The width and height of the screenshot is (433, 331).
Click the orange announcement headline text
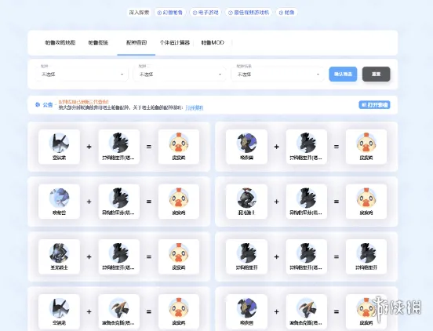[84, 102]
